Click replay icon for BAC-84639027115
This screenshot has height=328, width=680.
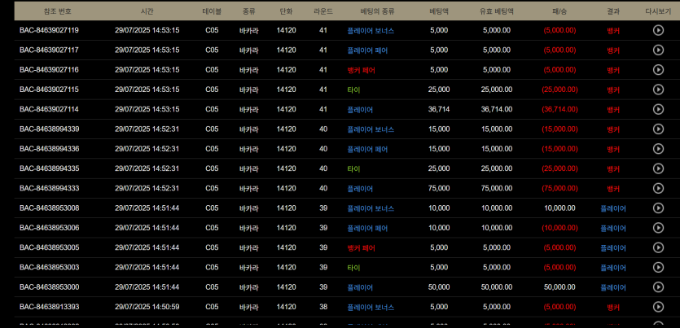658,90
